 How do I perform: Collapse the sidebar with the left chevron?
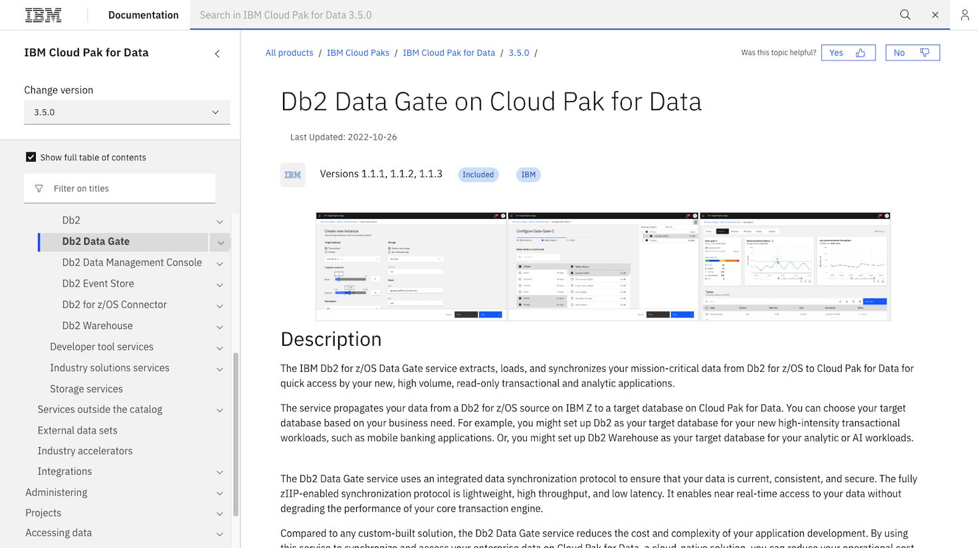[x=217, y=54]
